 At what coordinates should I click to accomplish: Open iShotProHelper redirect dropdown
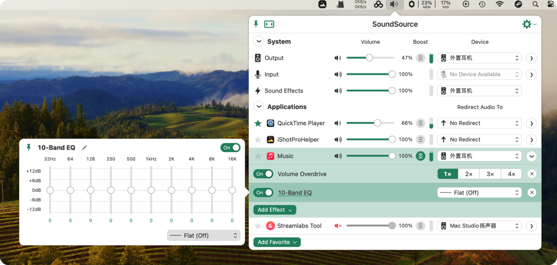(x=479, y=139)
